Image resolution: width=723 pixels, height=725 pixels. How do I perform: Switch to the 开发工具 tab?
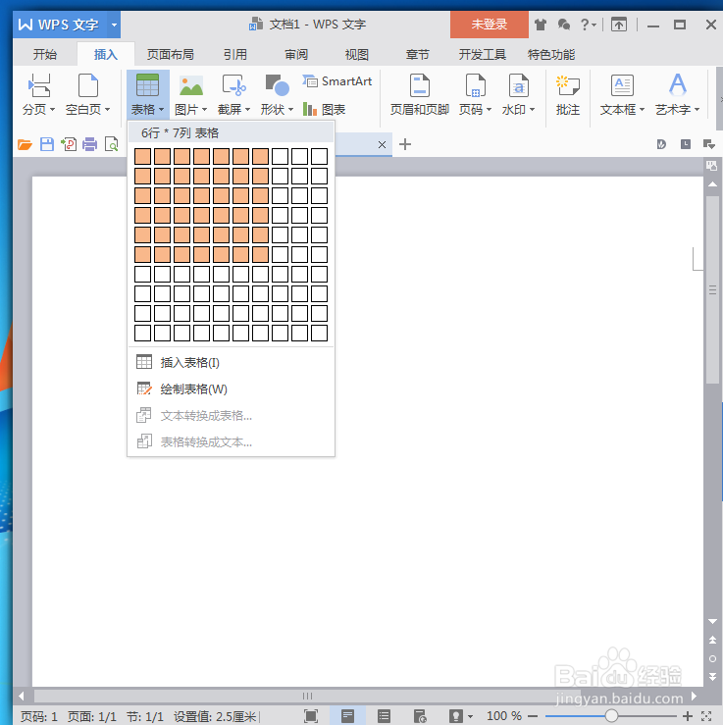click(482, 55)
